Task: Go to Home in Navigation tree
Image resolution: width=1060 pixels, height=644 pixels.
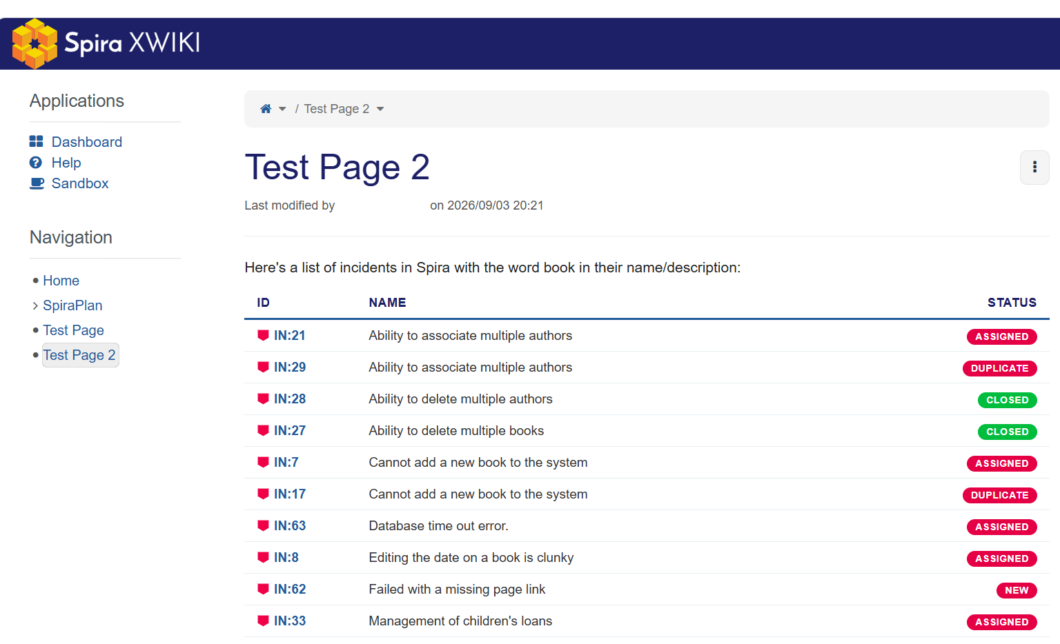Action: click(x=61, y=281)
